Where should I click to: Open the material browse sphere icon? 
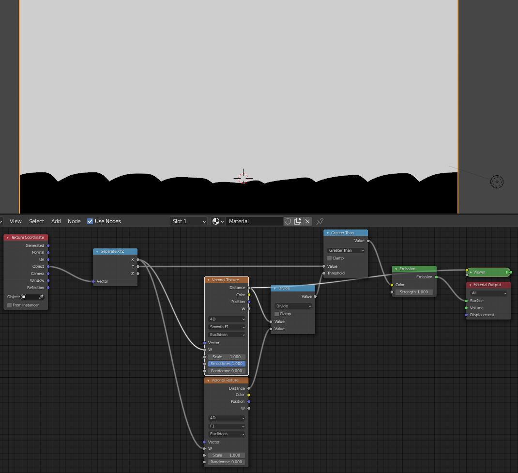point(218,221)
